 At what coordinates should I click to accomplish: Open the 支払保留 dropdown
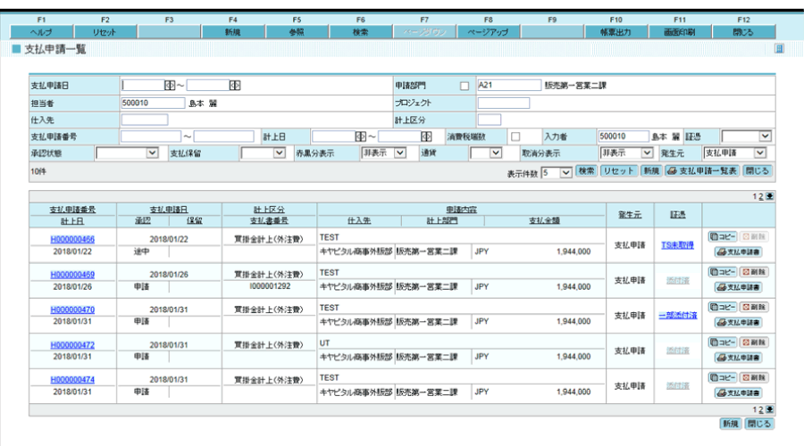click(x=264, y=153)
